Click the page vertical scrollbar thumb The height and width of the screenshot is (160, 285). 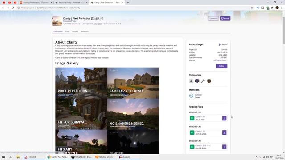click(x=284, y=31)
